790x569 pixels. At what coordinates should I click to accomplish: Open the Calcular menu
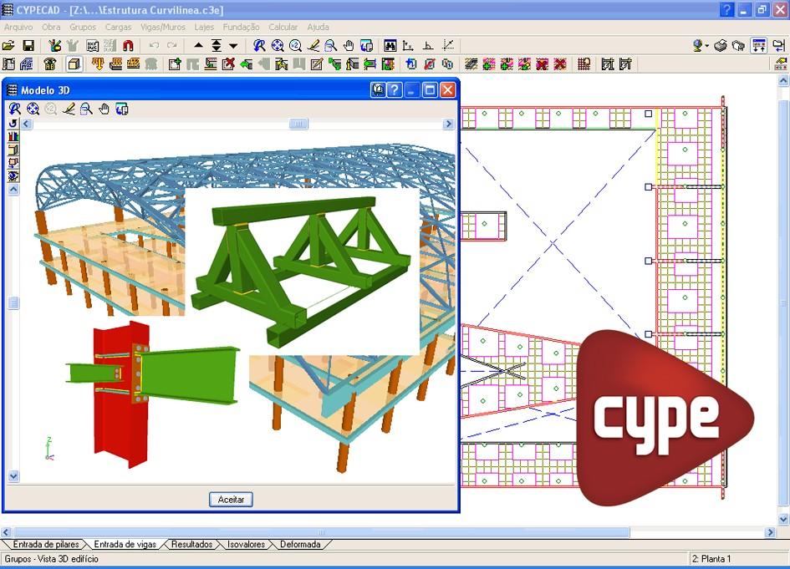pyautogui.click(x=283, y=28)
